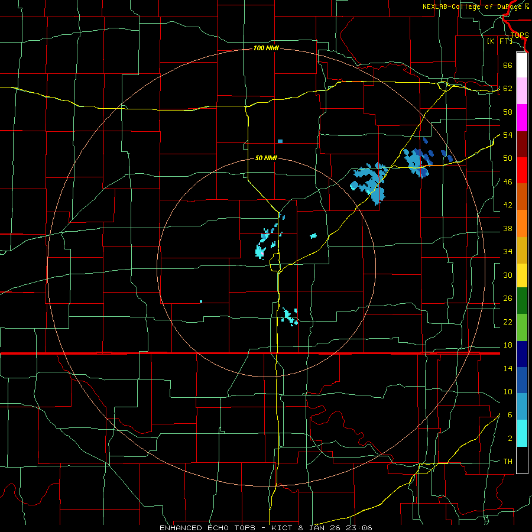Click the 'KICT' station ID in the caption
This screenshot has height=532, width=532.
coord(283,528)
